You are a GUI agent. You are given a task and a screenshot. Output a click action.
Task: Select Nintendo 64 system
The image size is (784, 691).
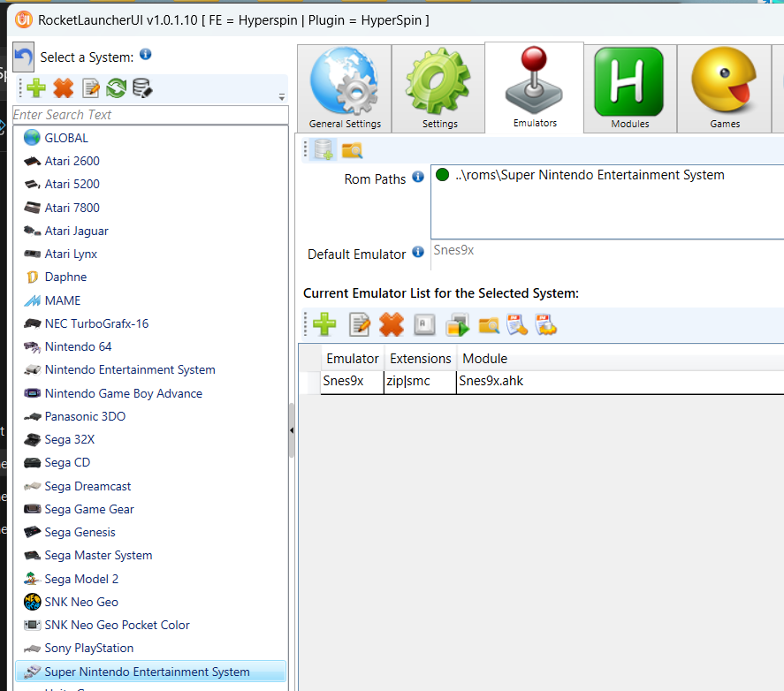[x=150, y=346]
